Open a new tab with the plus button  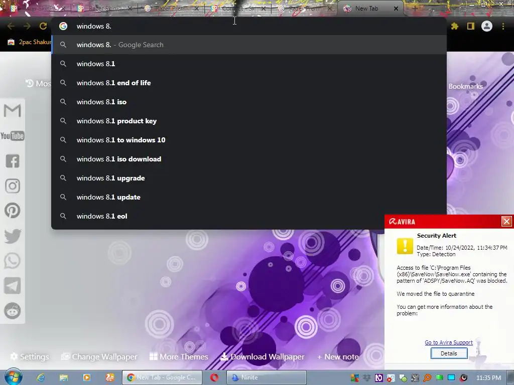point(414,9)
